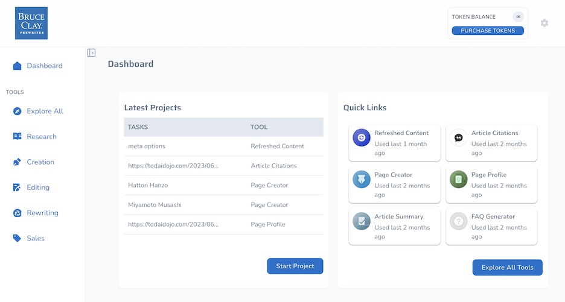Expand the Research tools section
The image size is (565, 302).
pyautogui.click(x=42, y=137)
